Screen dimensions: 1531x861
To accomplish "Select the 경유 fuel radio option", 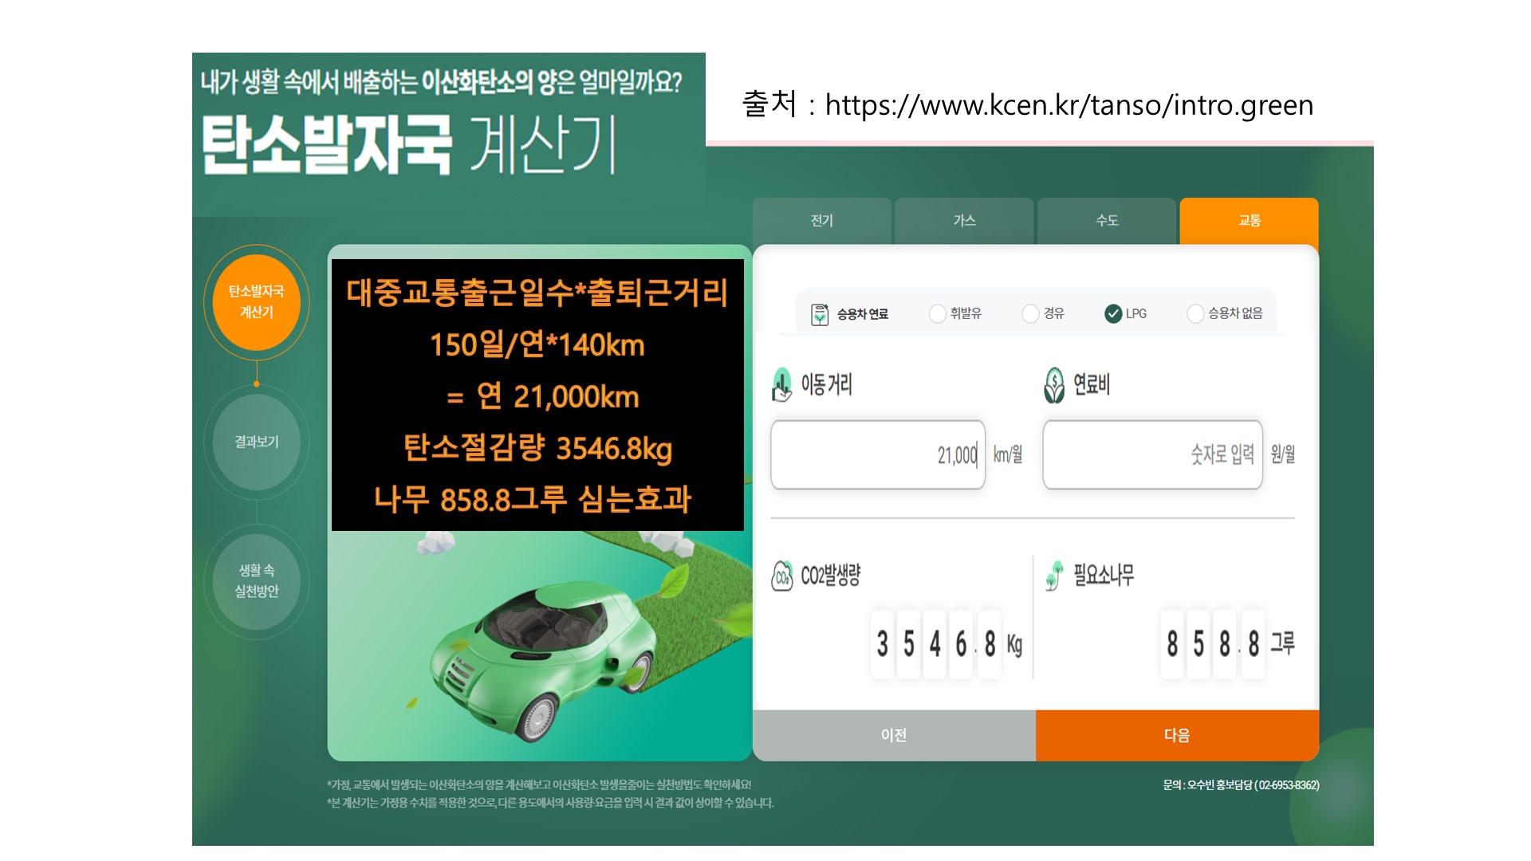I will pyautogui.click(x=1030, y=314).
